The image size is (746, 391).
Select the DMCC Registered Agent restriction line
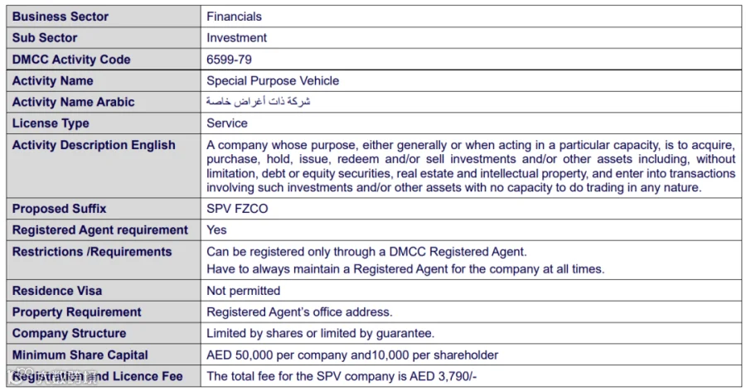[x=366, y=252]
